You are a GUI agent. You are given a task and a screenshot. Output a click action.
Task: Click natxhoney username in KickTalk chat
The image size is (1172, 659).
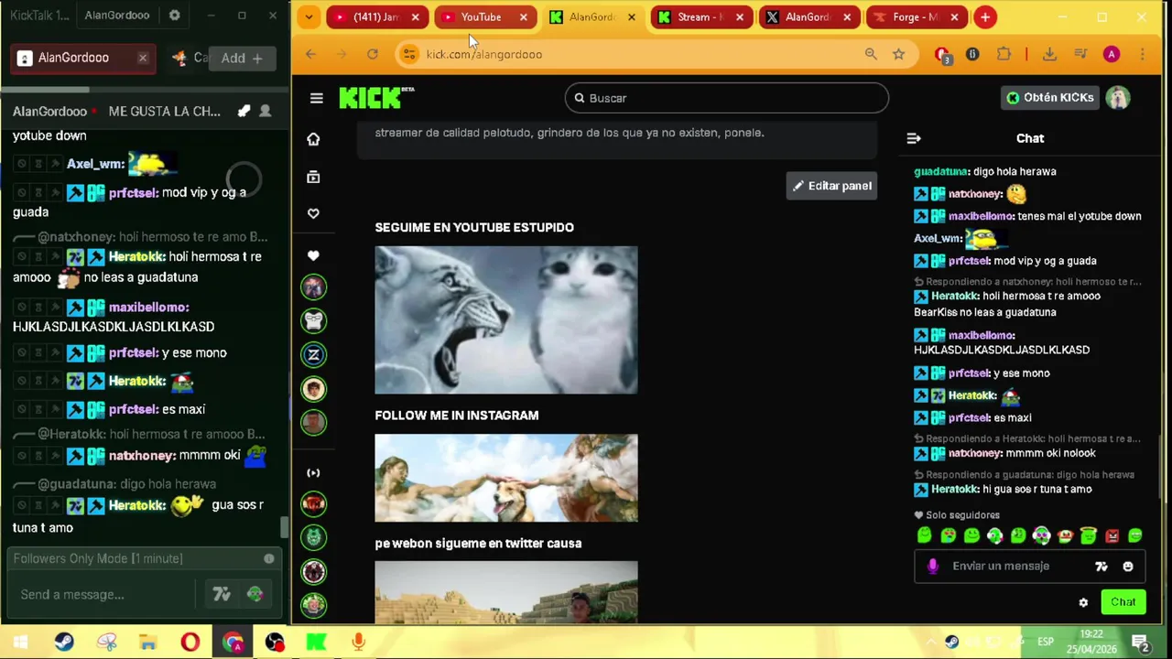tap(141, 456)
